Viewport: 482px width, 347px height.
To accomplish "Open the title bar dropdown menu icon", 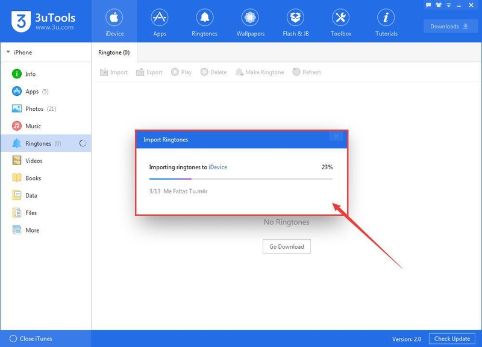I will (449, 5).
